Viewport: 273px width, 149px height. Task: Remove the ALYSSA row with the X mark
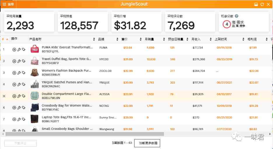(x=4, y=96)
